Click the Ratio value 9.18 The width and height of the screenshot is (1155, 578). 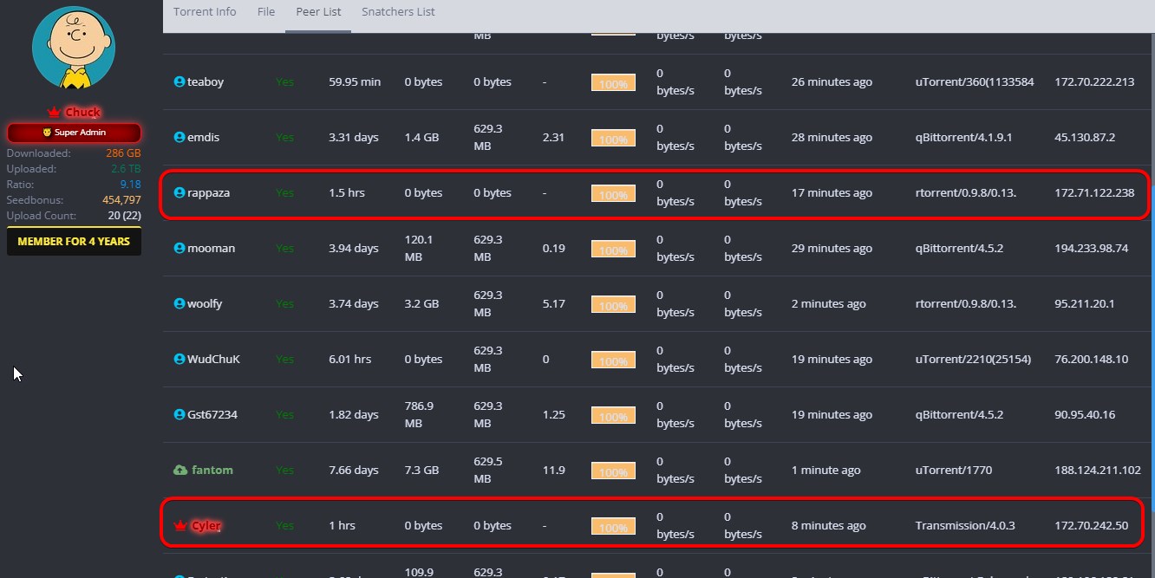point(130,185)
